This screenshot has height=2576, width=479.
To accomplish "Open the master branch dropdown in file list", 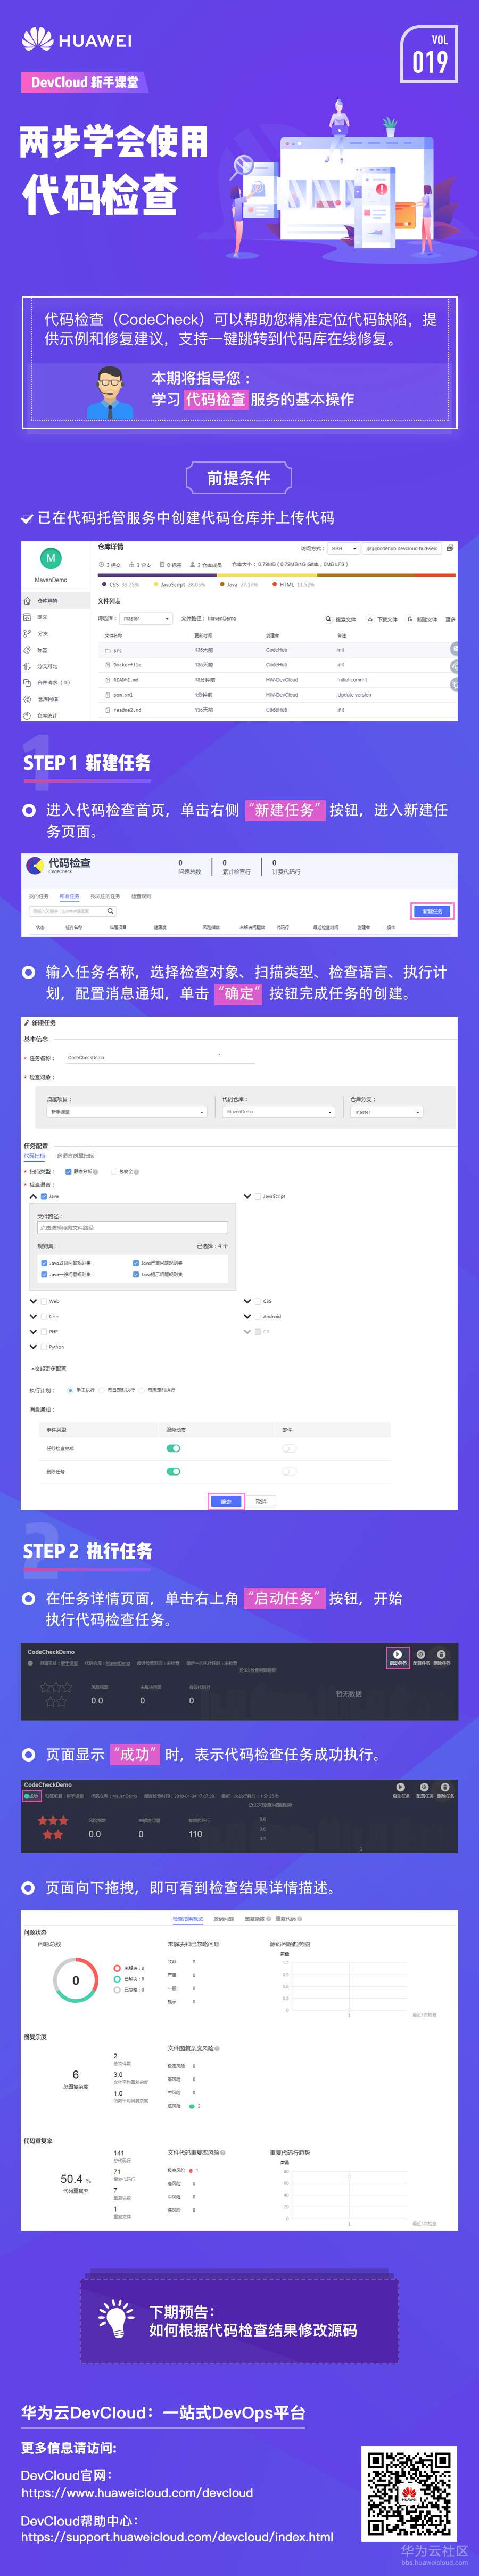I will tap(146, 619).
